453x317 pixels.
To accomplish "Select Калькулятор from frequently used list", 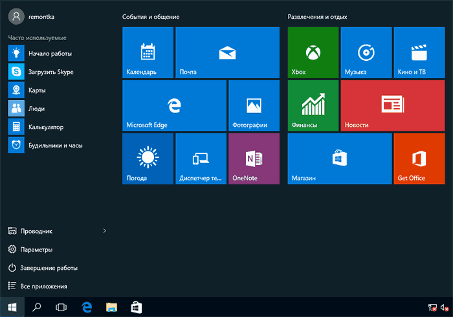I will pos(45,127).
